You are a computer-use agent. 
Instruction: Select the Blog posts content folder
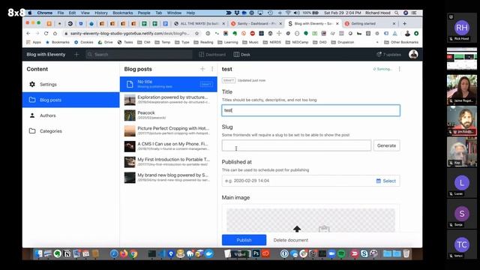tap(70, 100)
